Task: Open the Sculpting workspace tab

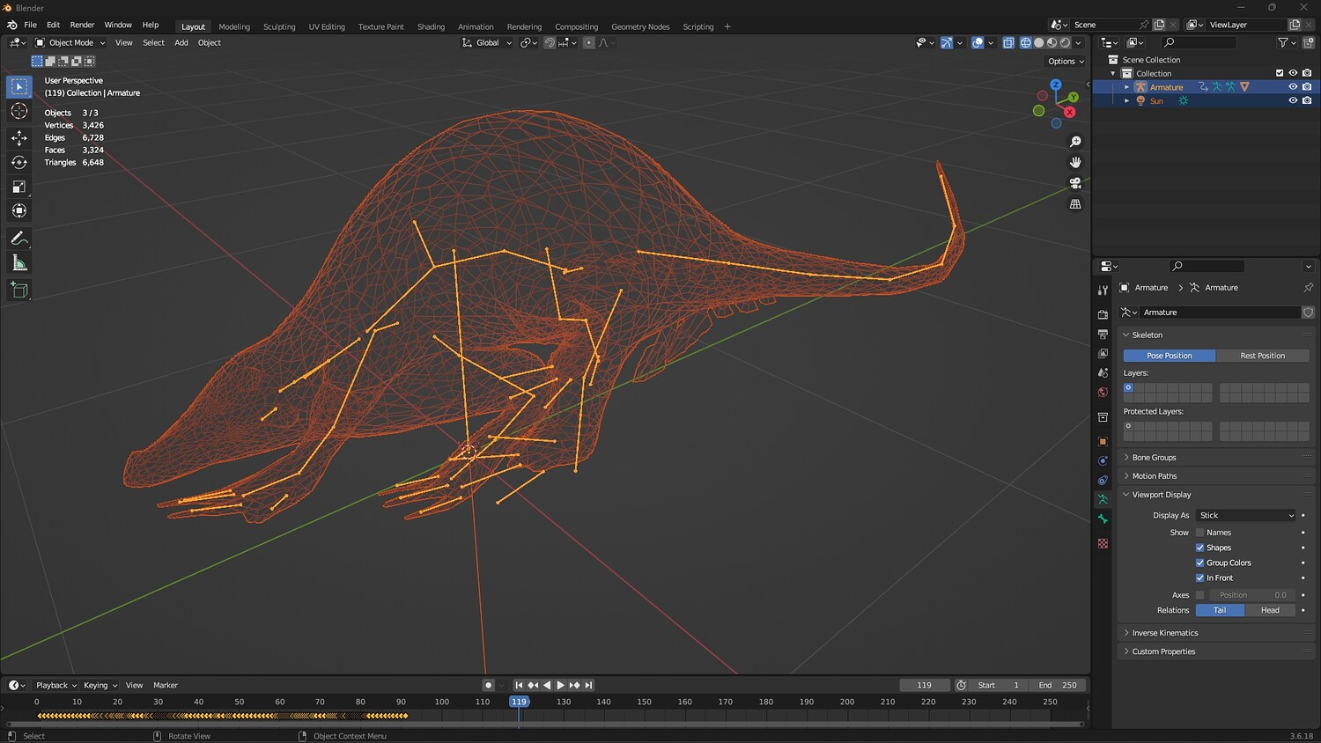Action: 279,26
